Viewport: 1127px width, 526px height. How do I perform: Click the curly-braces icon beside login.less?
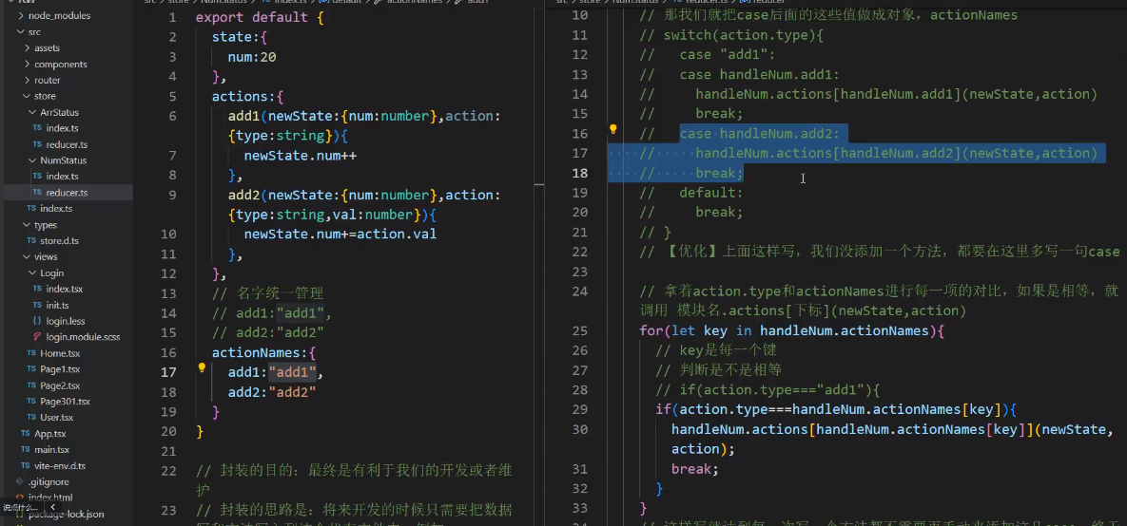point(37,321)
